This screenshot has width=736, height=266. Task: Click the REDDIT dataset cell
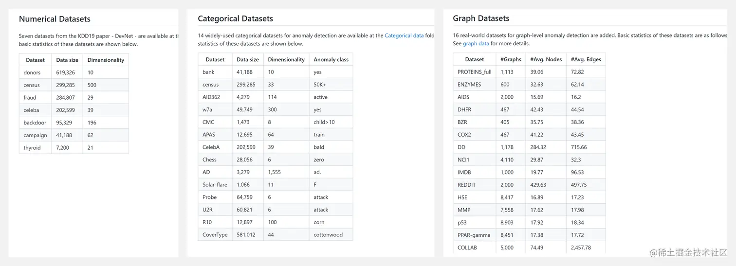tap(466, 185)
